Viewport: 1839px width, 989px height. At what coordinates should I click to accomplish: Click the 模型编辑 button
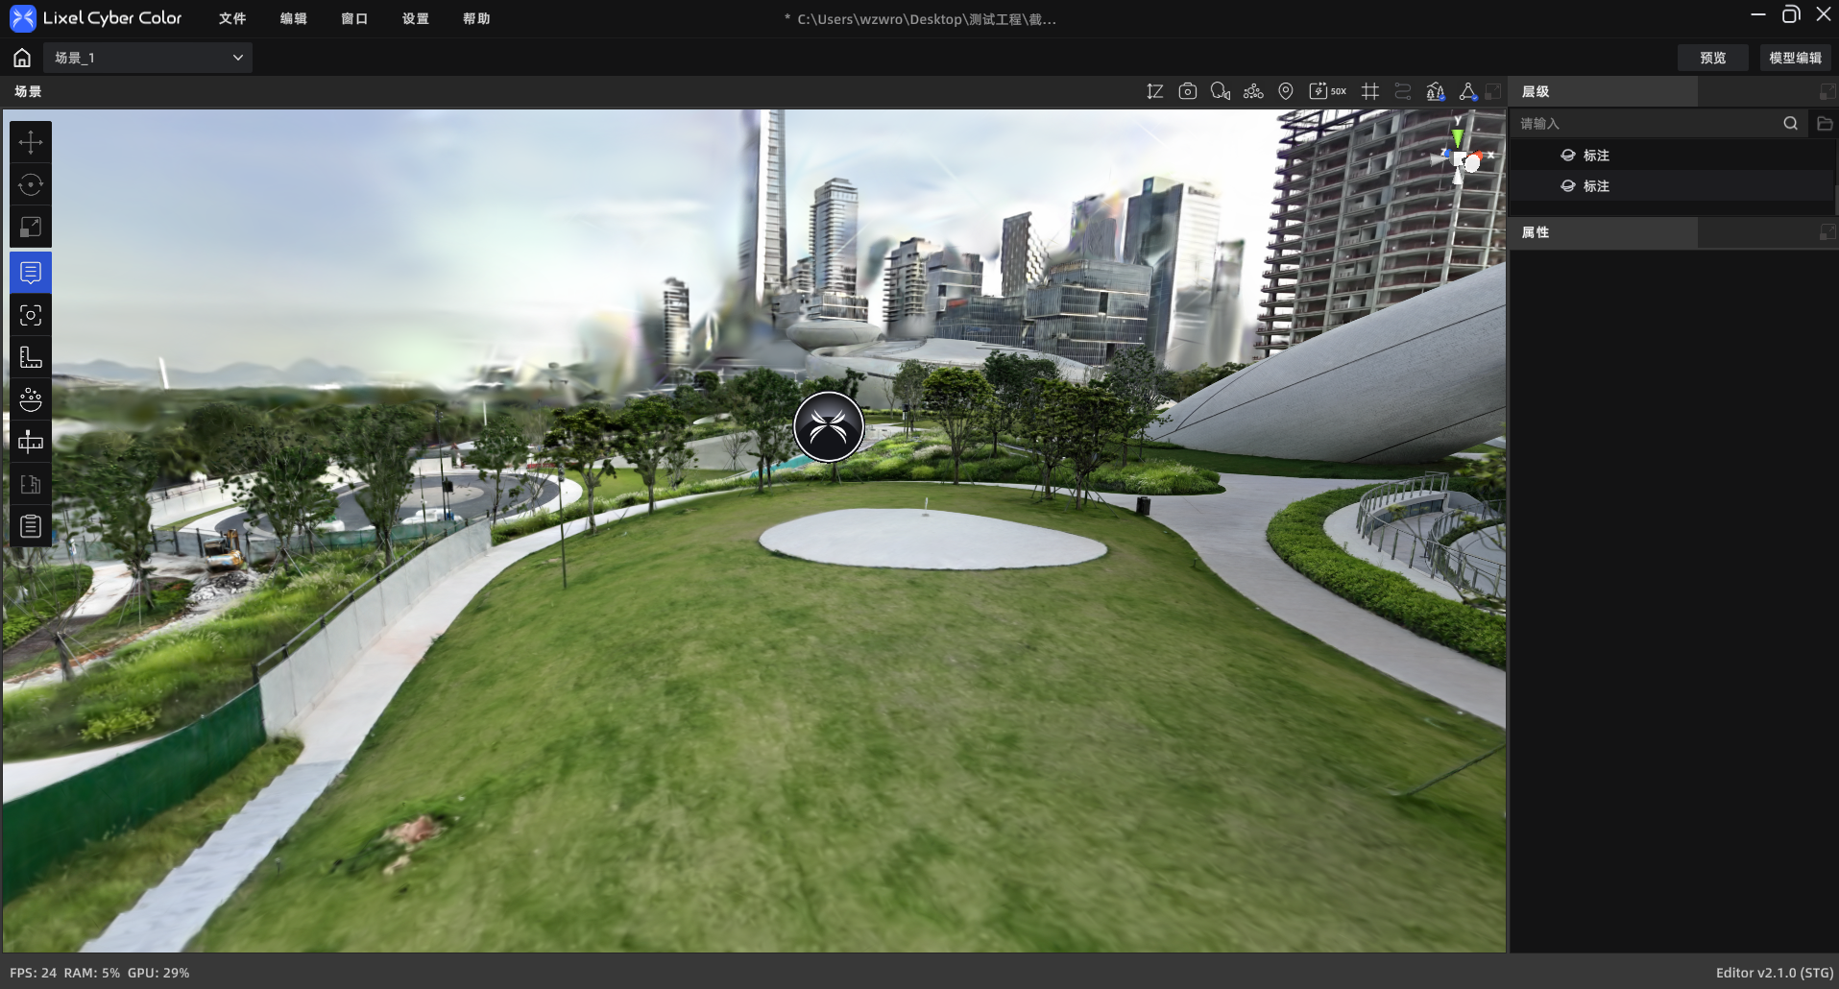pyautogui.click(x=1796, y=58)
